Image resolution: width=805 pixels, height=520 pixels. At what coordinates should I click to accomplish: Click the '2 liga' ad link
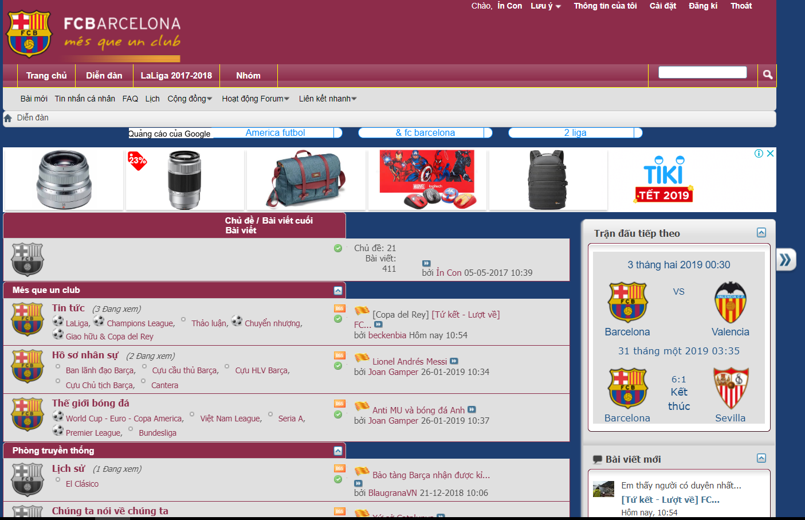point(575,133)
